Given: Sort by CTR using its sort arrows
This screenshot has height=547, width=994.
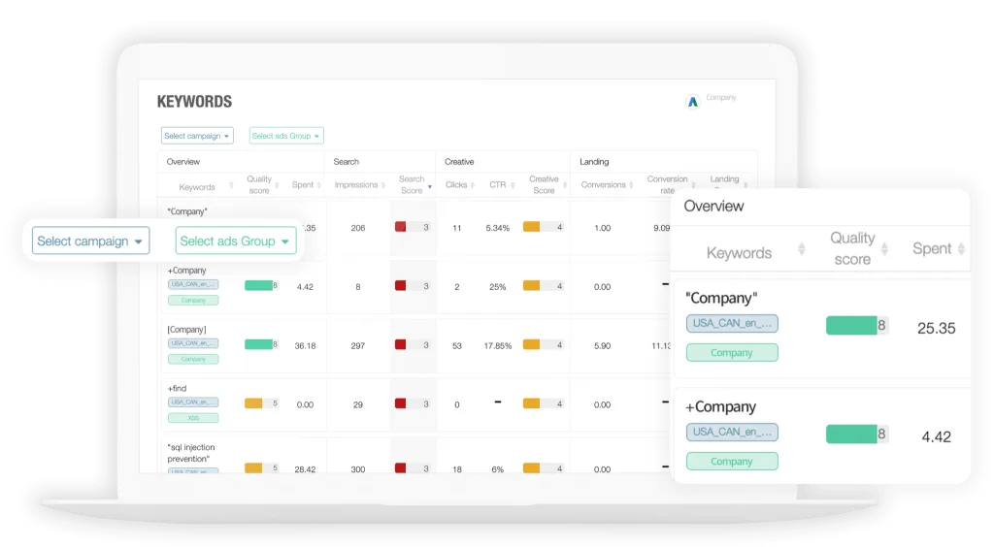Looking at the screenshot, I should (514, 185).
